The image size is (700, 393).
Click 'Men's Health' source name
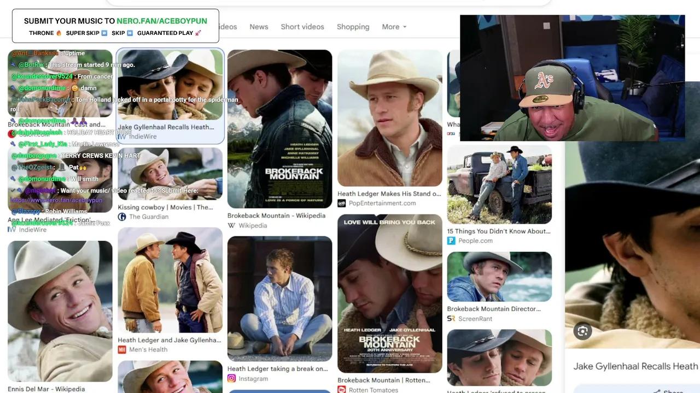coord(148,349)
